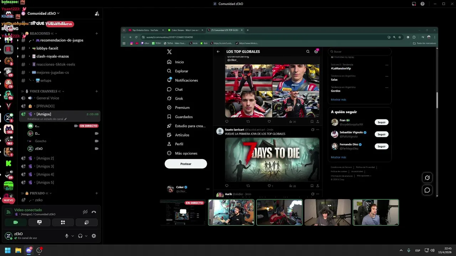This screenshot has height=256, width=456.
Task: Open File Explorer from taskbar
Action: (18, 250)
